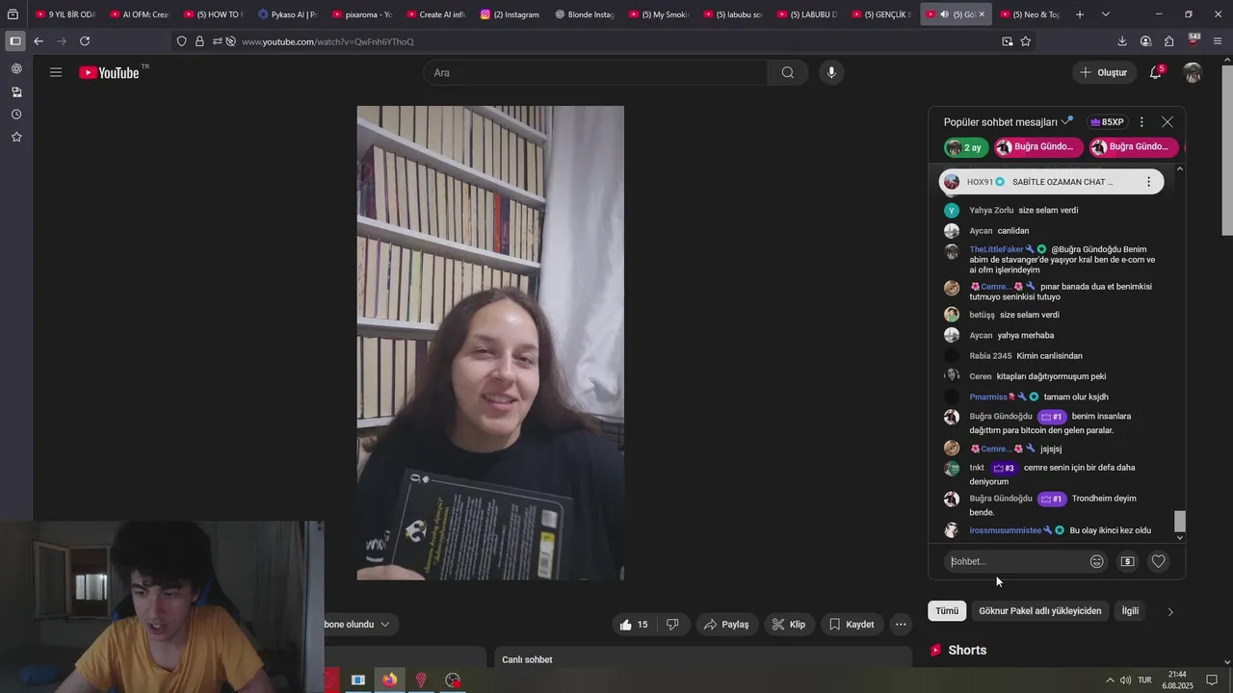Create a clip with Klip button

[789, 625]
